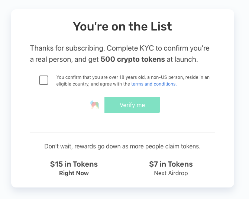
Task: Click the colorful dog logo icon
Action: [95, 105]
